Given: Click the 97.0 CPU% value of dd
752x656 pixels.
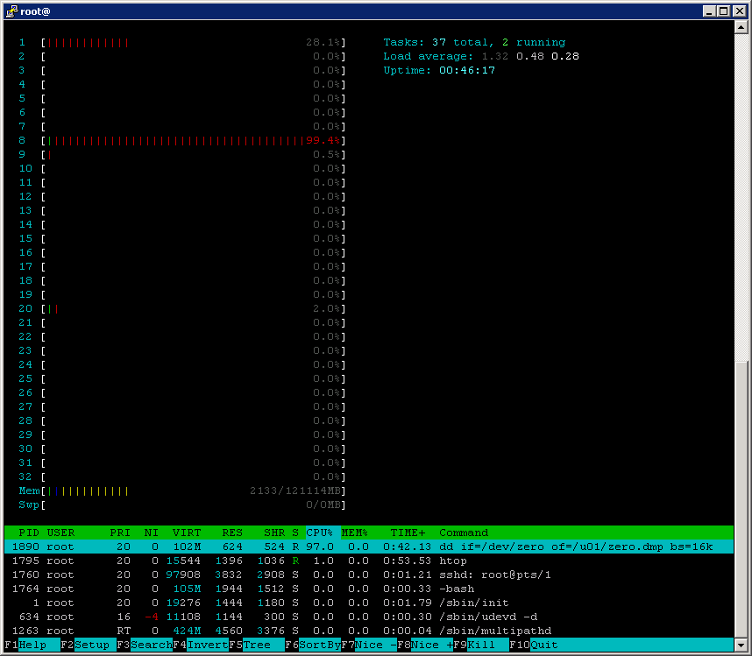Looking at the screenshot, I should click(x=319, y=547).
